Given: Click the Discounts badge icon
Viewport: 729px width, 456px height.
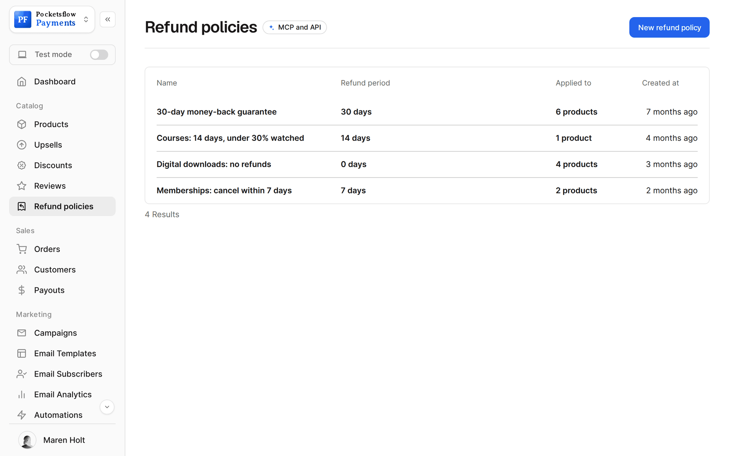Looking at the screenshot, I should [x=22, y=165].
